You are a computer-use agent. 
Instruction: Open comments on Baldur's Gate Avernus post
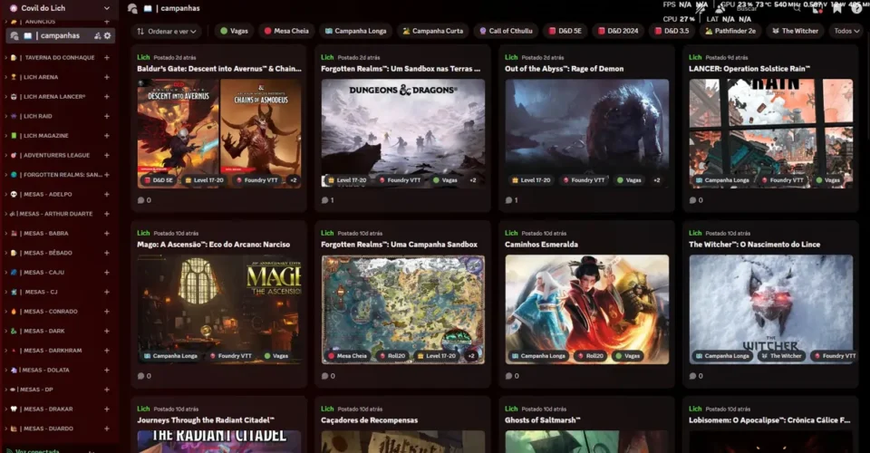point(144,200)
